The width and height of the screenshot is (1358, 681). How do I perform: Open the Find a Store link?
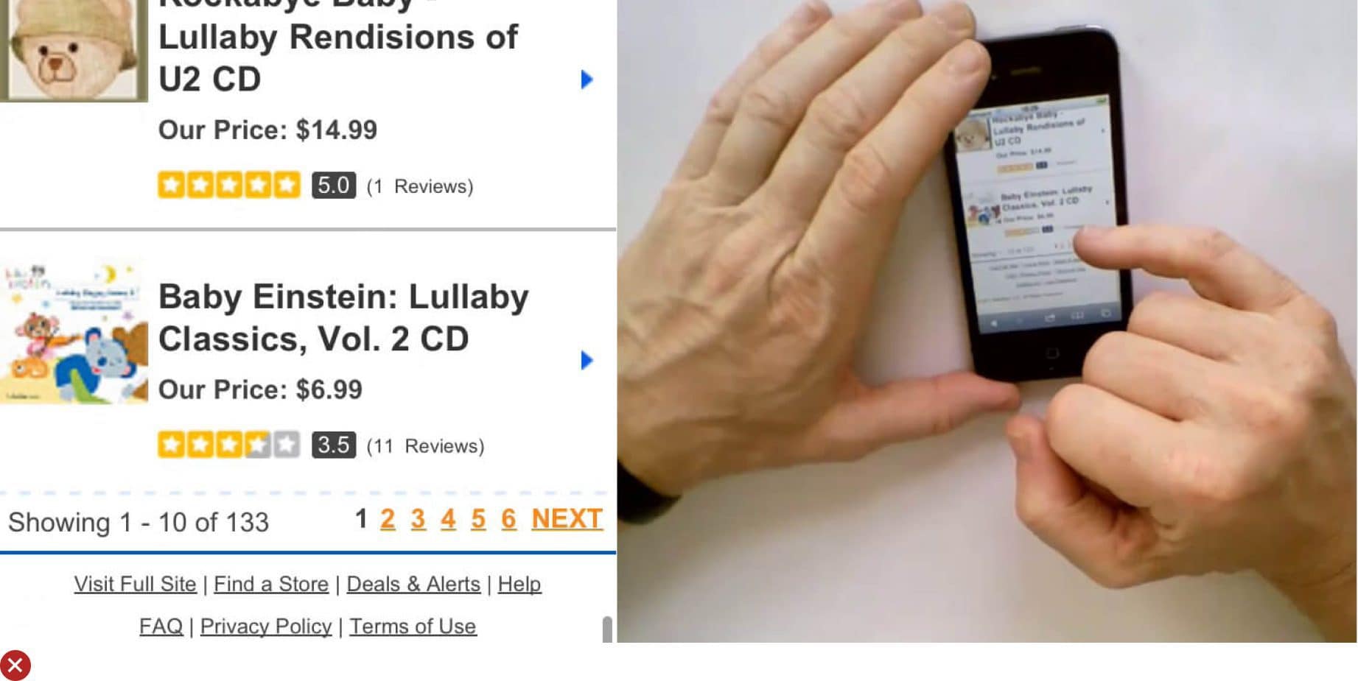(x=271, y=584)
